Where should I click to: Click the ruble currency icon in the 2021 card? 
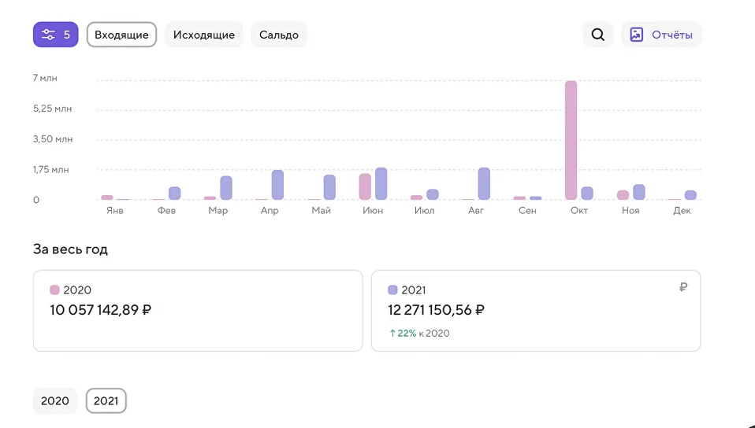(x=682, y=287)
